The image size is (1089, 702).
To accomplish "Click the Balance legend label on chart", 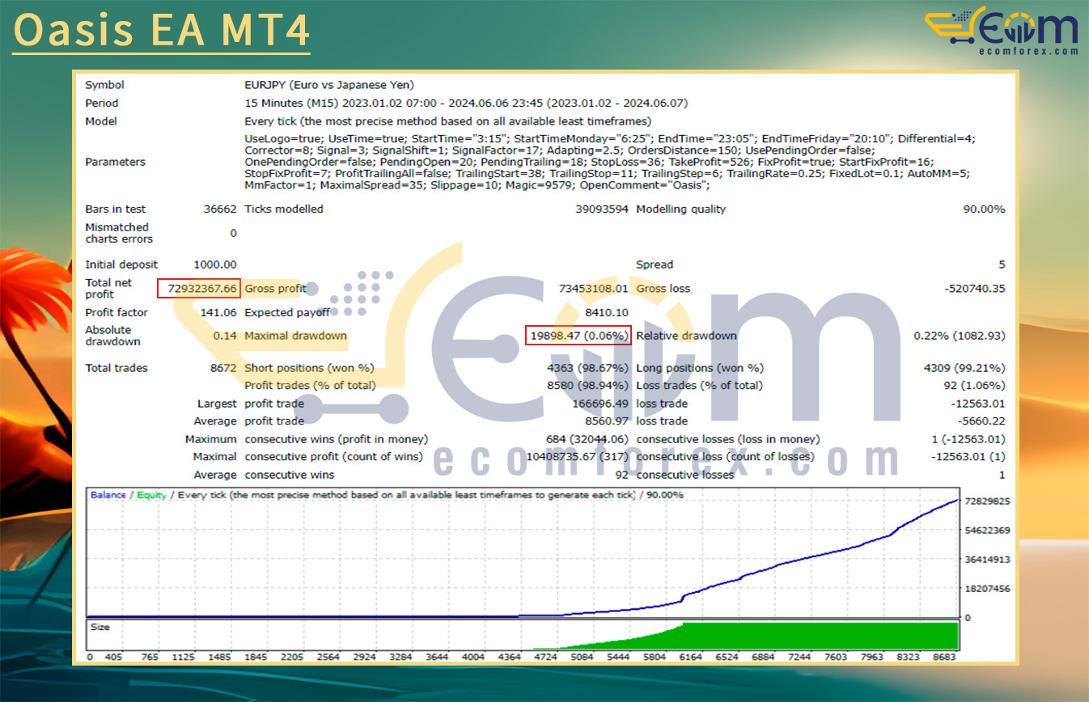I will tap(108, 495).
